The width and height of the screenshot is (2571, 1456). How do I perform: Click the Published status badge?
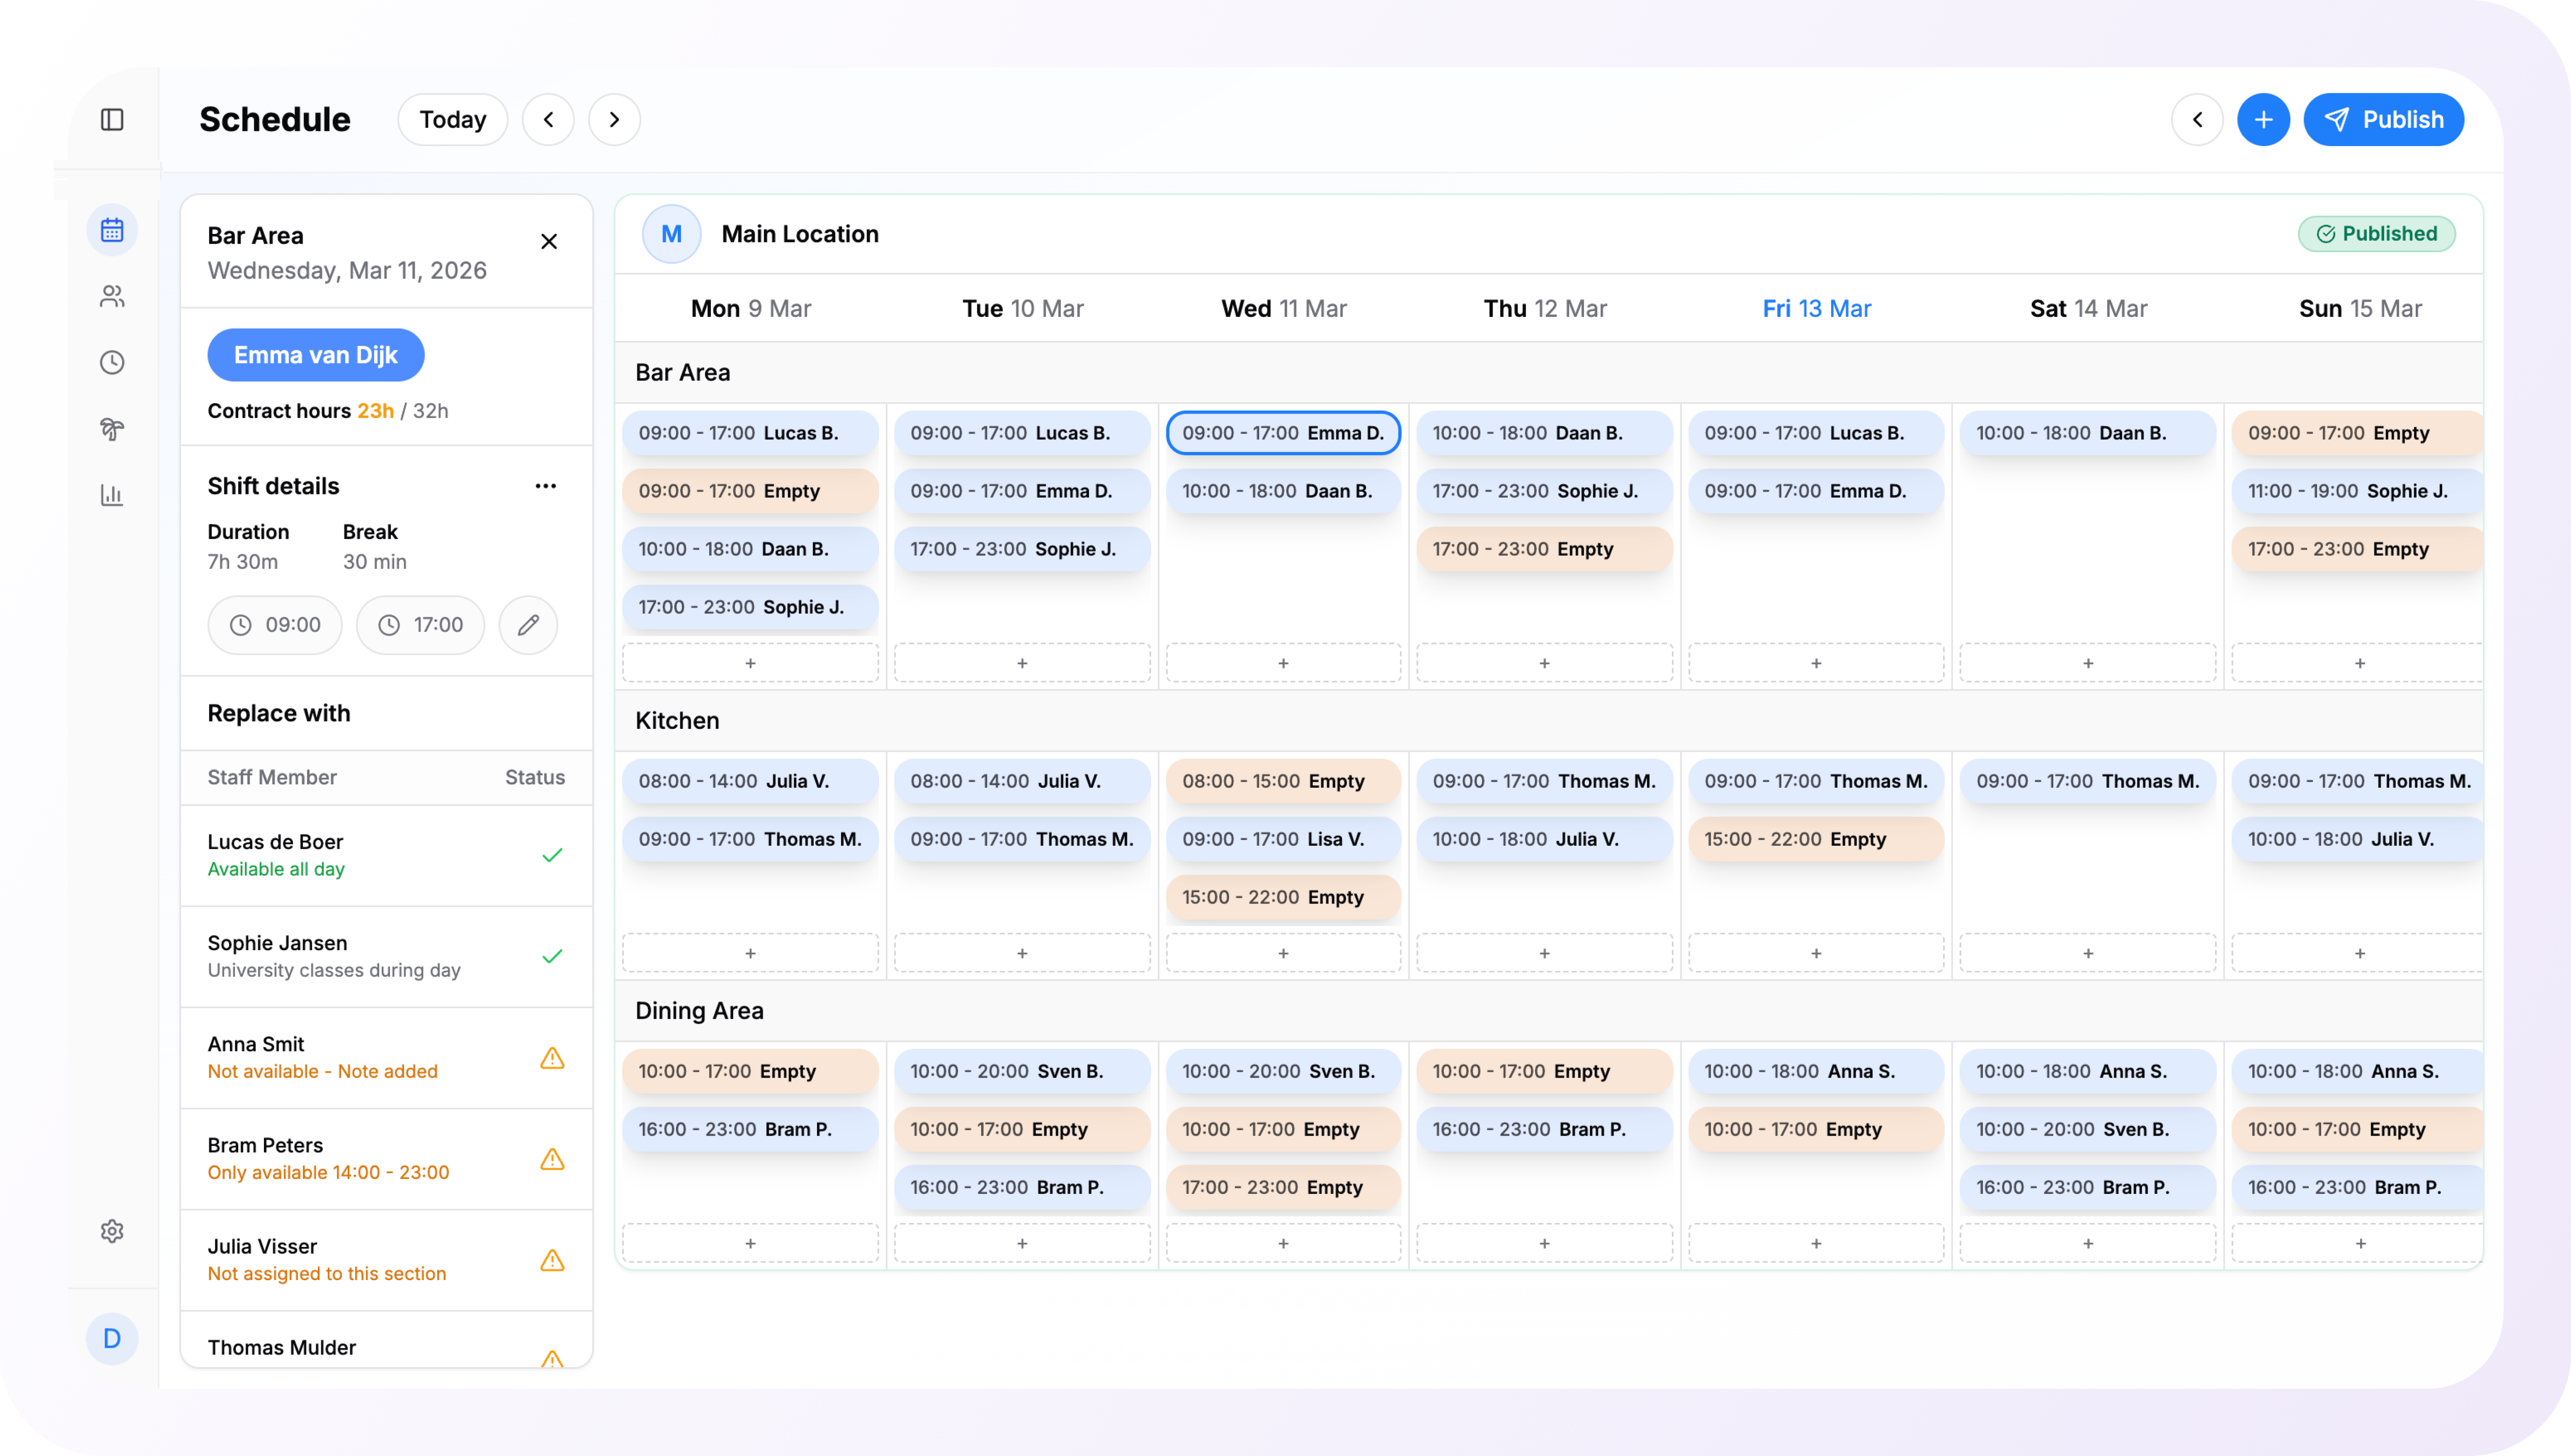tap(2376, 234)
